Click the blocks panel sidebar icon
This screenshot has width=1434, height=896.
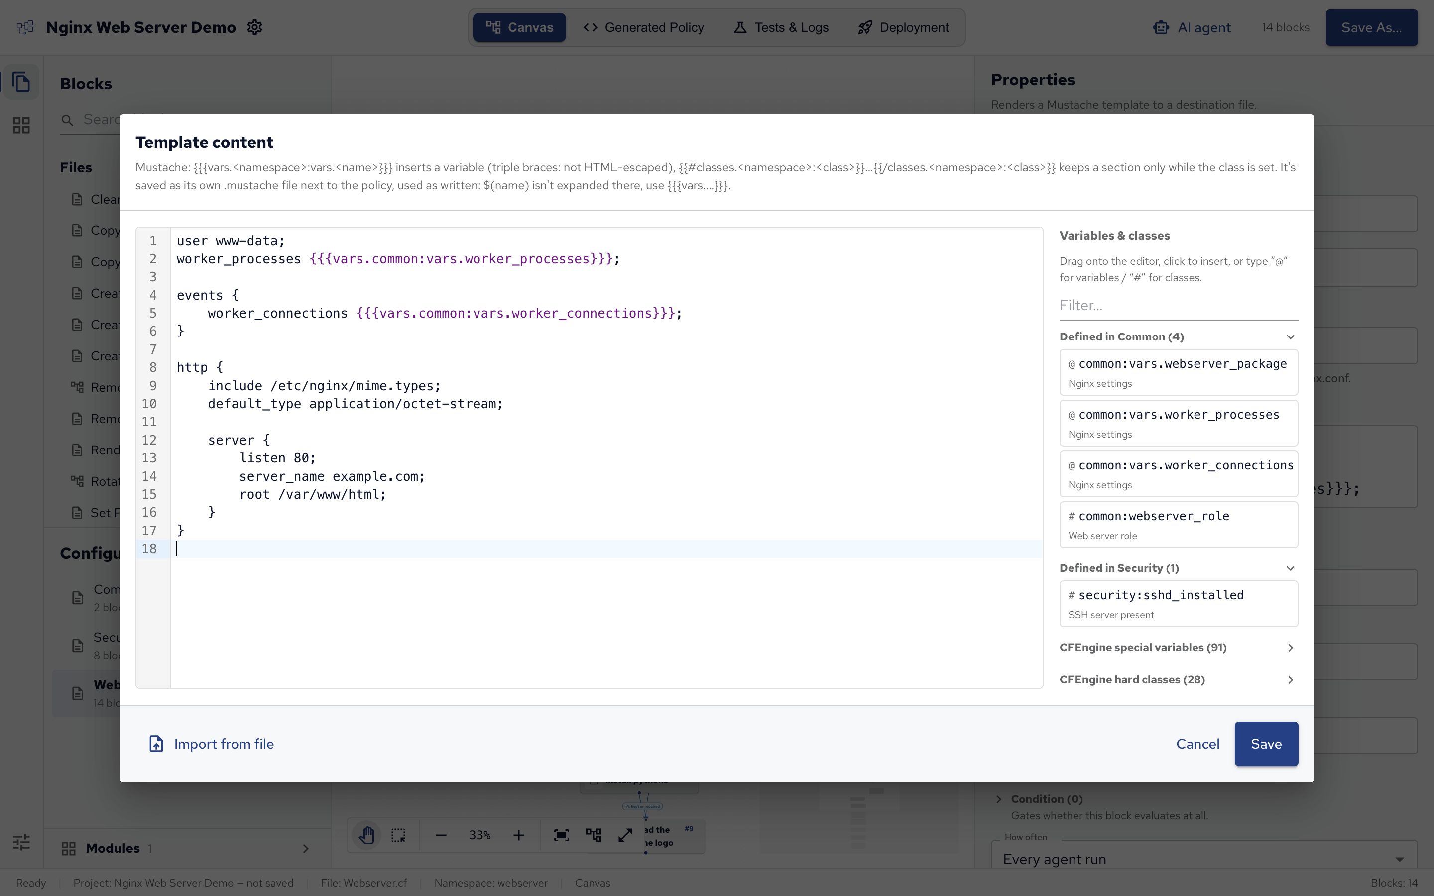pyautogui.click(x=21, y=82)
